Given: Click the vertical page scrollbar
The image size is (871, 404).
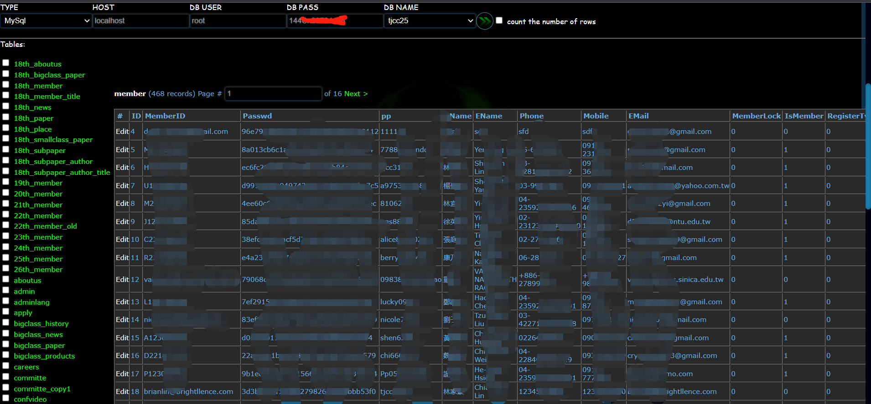Looking at the screenshot, I should 868,146.
